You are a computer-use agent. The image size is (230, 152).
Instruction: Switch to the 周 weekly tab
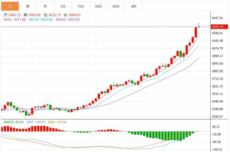click(28, 6)
